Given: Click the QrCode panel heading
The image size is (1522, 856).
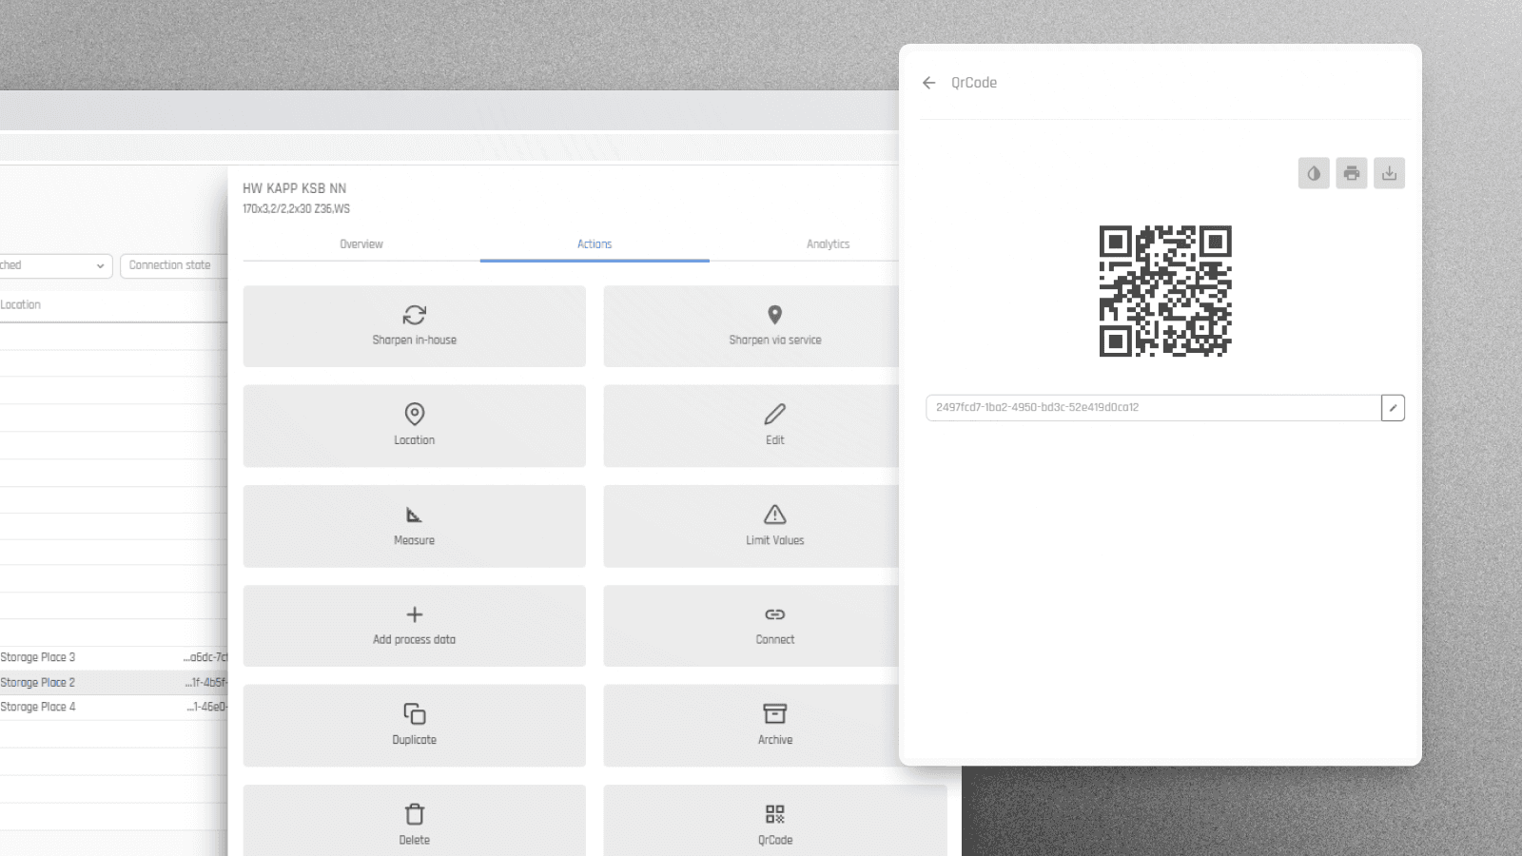Looking at the screenshot, I should (x=974, y=83).
